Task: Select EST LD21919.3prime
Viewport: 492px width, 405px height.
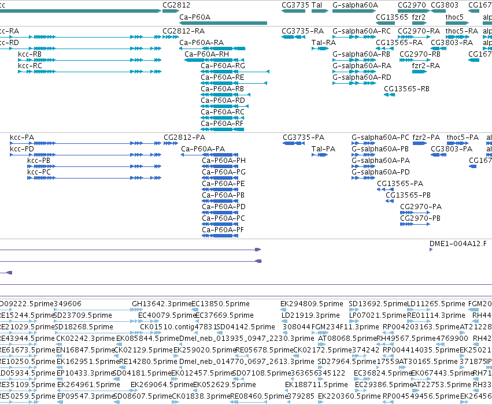Action: pyautogui.click(x=310, y=315)
